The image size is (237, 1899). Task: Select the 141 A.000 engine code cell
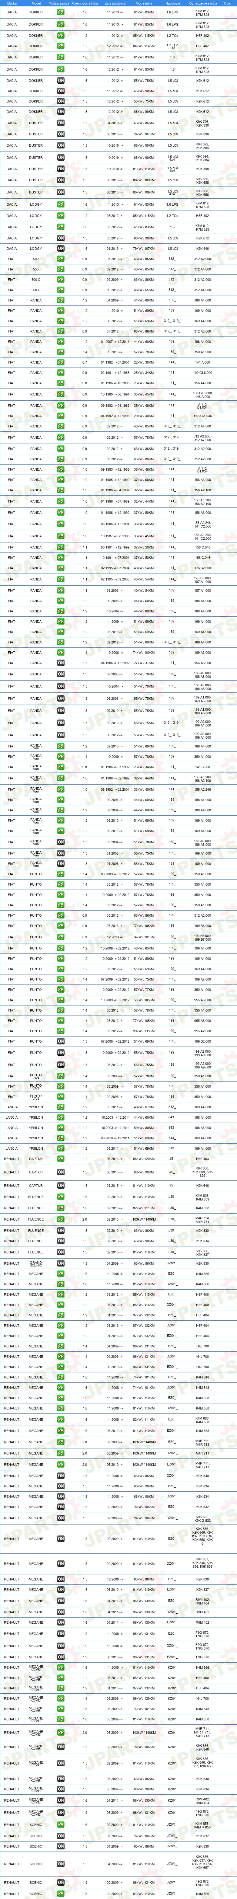click(x=202, y=362)
